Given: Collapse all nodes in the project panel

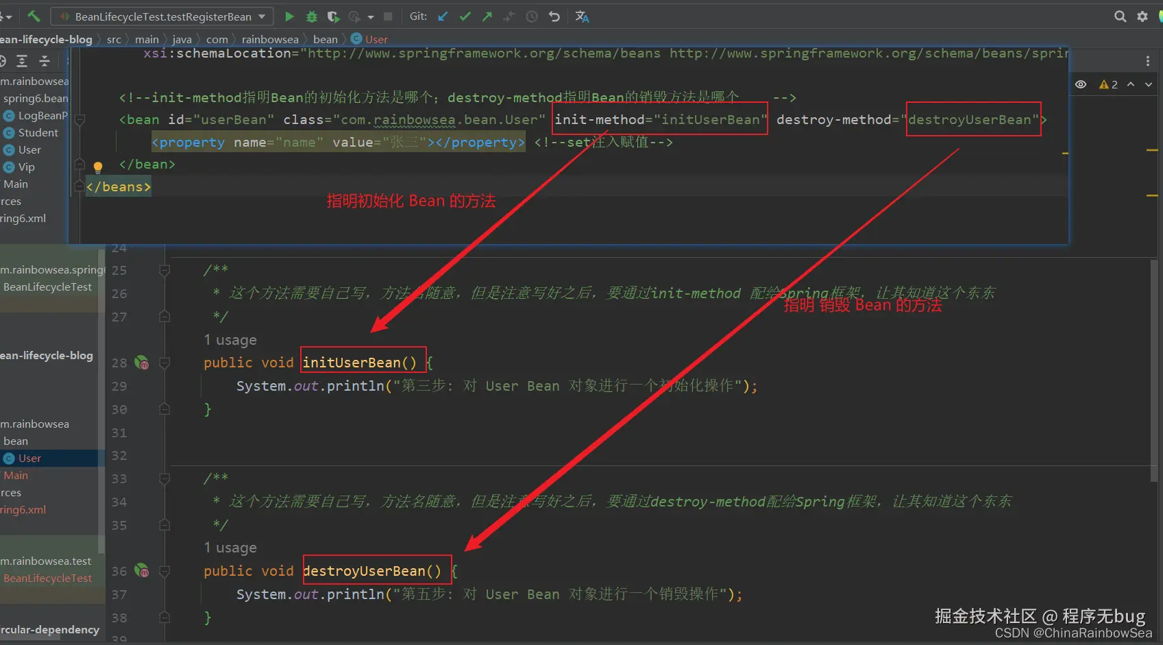Looking at the screenshot, I should point(45,61).
